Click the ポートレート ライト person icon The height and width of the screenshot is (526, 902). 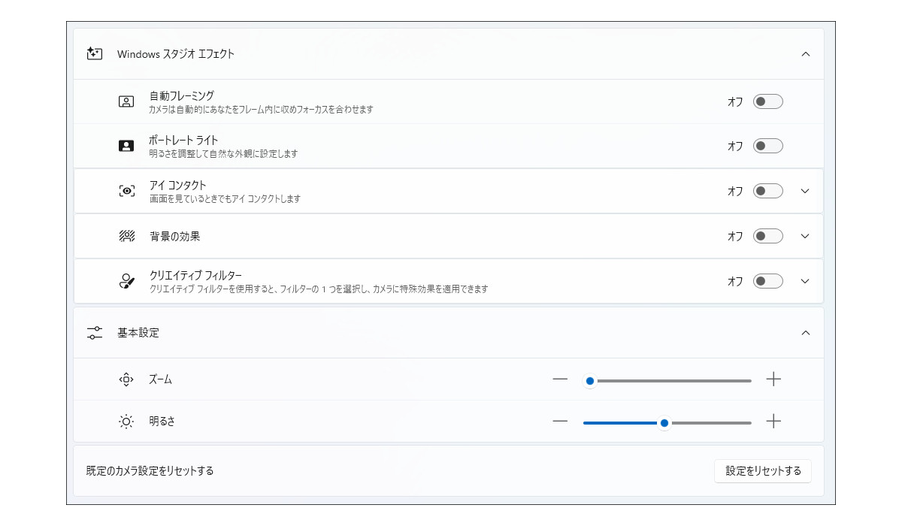coord(126,146)
